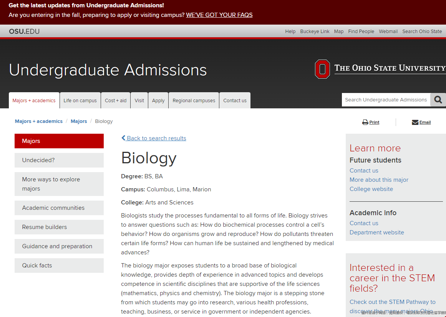Open More about this major link
The image size is (446, 317).
coord(379,180)
